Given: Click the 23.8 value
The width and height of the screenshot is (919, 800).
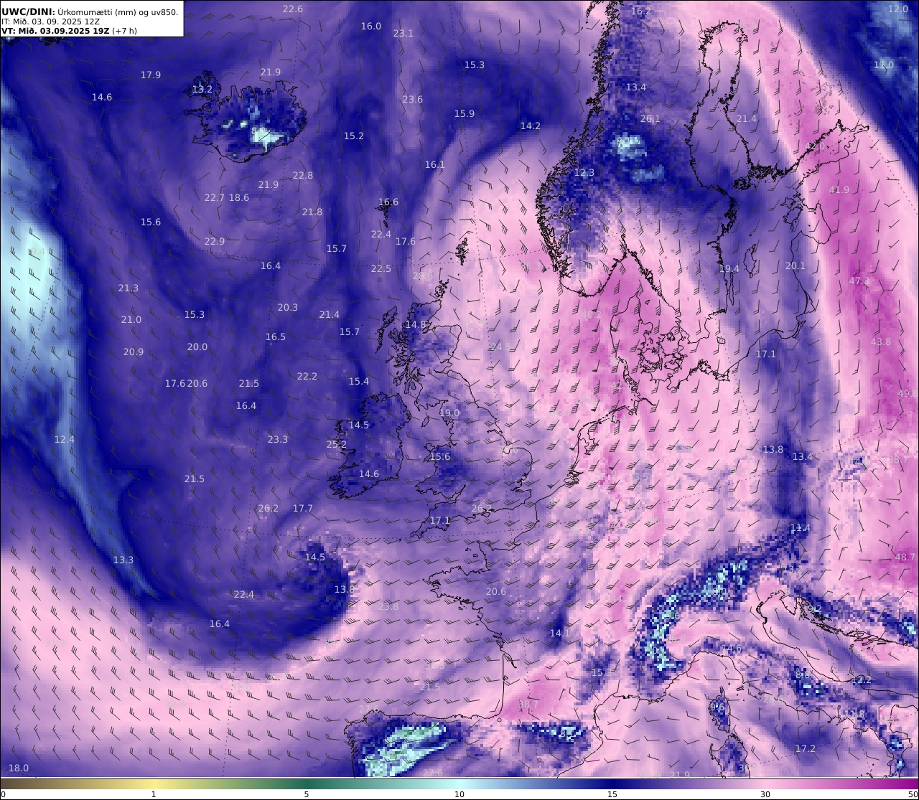Looking at the screenshot, I should [x=388, y=607].
